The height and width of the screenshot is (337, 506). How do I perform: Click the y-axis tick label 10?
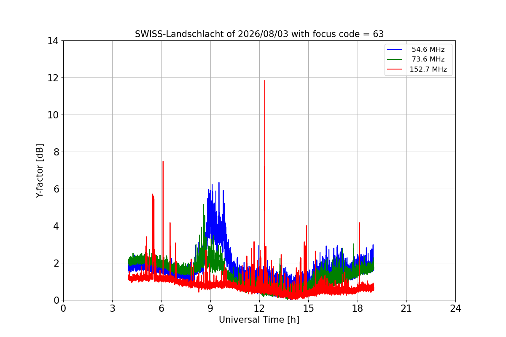click(x=54, y=115)
